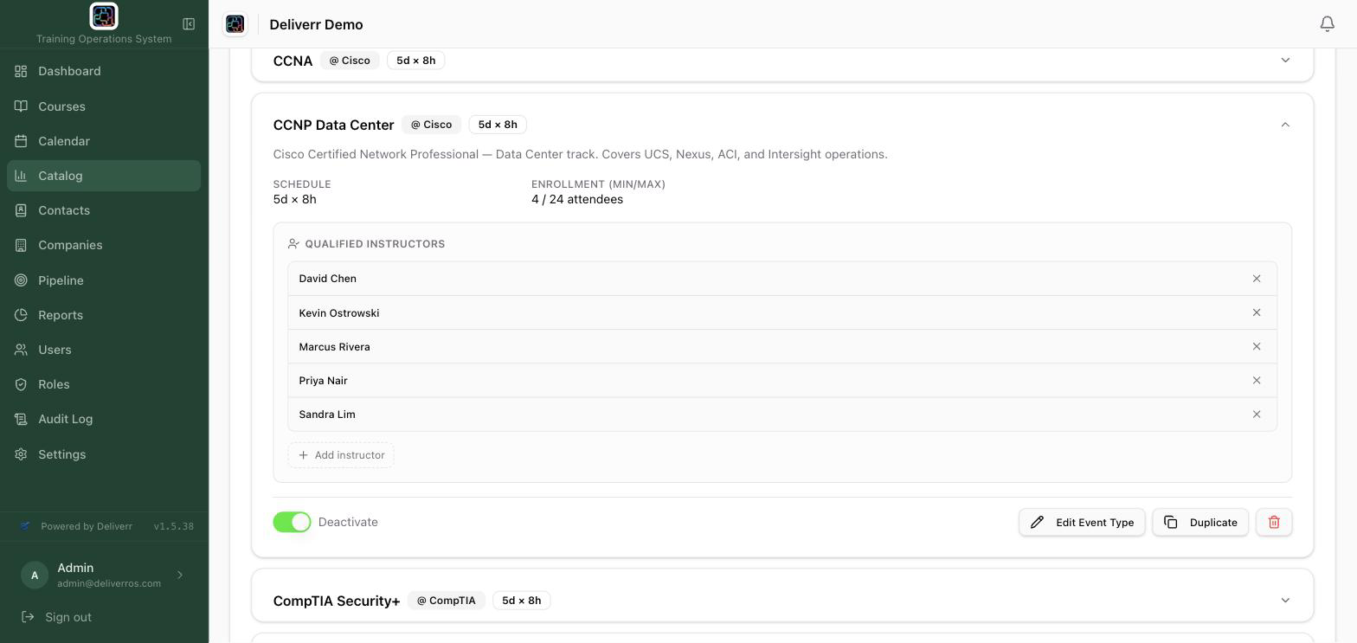Click the app logo beside Deliverr Demo
Screen dimensions: 1357x643
(x=235, y=24)
